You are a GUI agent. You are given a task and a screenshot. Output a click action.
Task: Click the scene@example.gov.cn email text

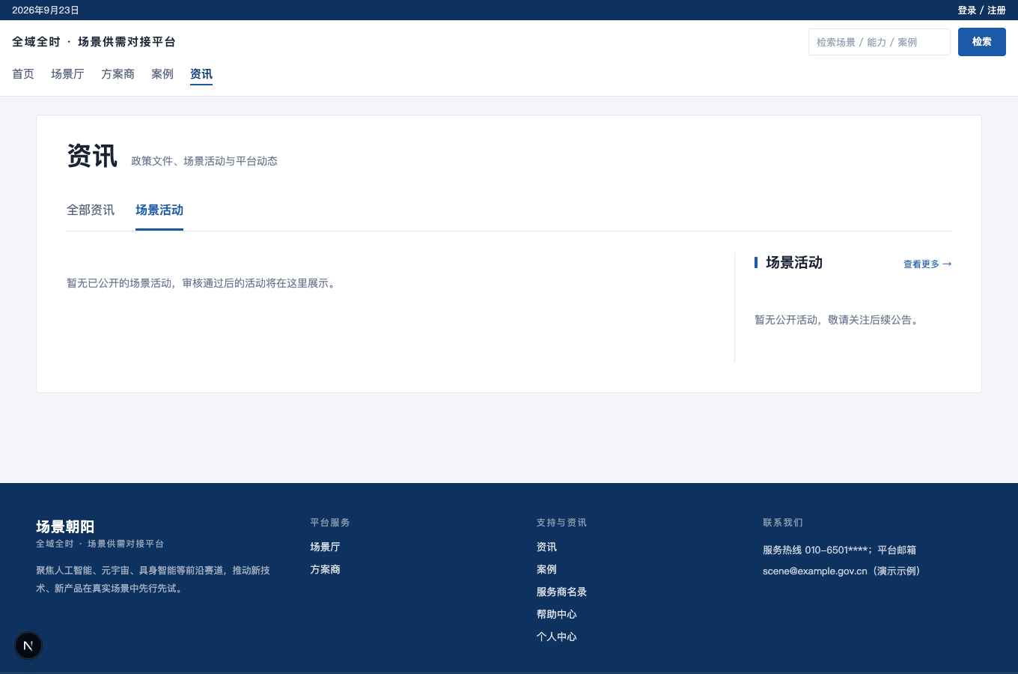click(815, 571)
